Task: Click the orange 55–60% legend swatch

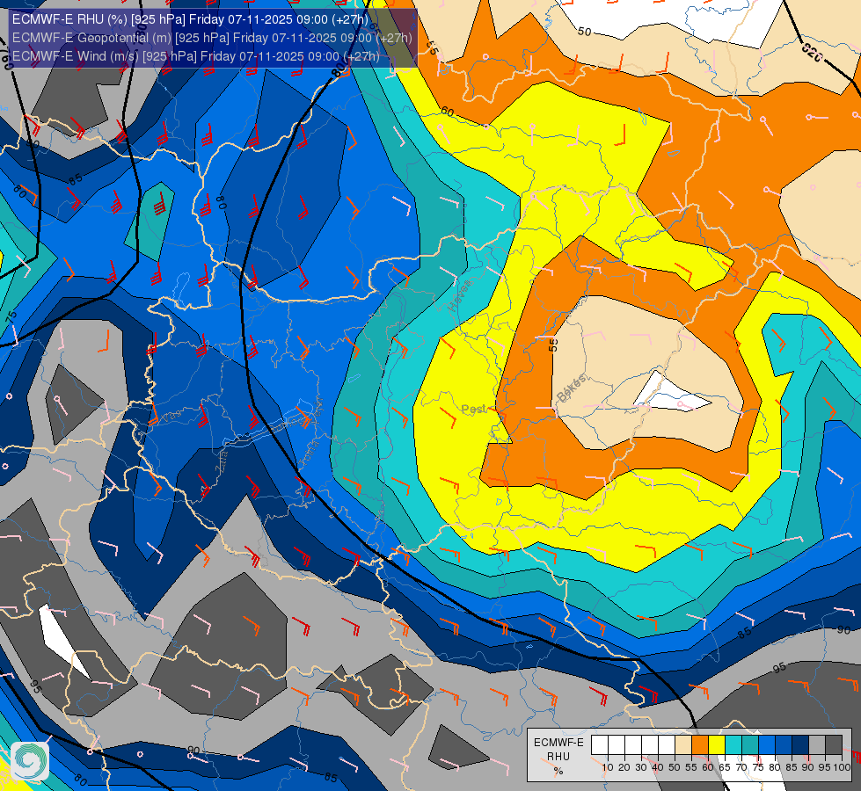Action: (700, 745)
